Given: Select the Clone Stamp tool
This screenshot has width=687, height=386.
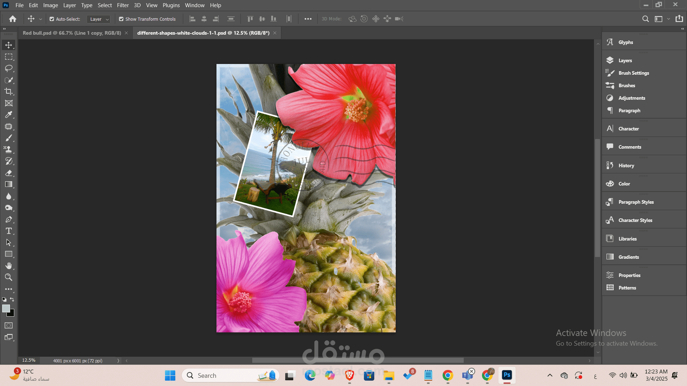Looking at the screenshot, I should pyautogui.click(x=9, y=149).
